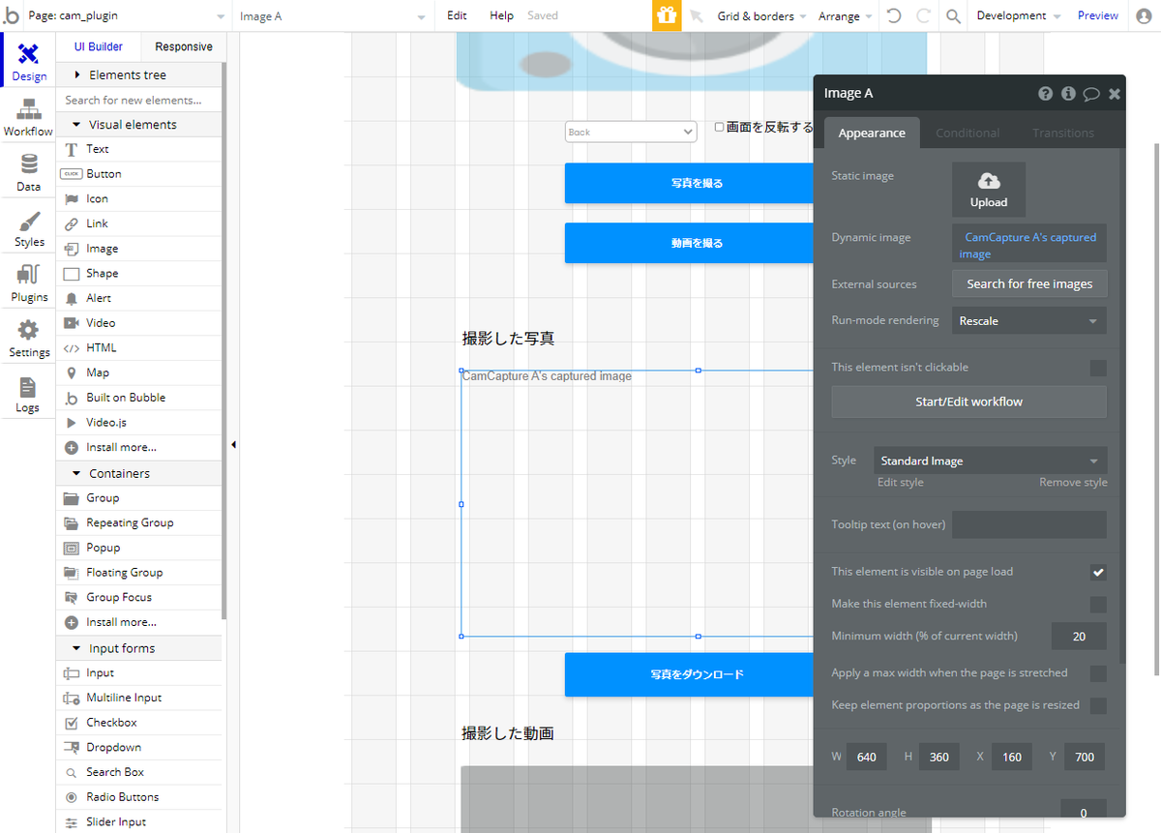Enable 'Keep element proportions' checkbox

1098,706
